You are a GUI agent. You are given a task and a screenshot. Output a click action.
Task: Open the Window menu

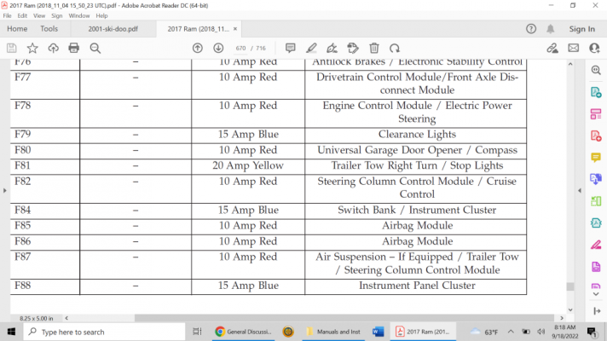[x=79, y=16]
